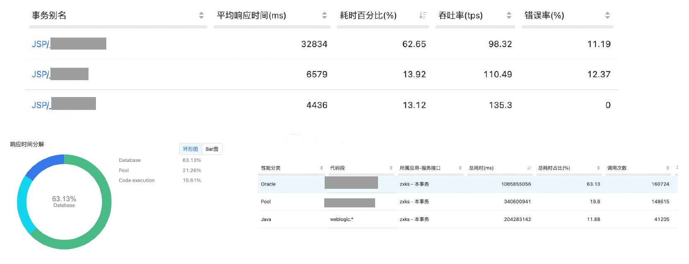Sort the table by 调用次数

pyautogui.click(x=667, y=168)
